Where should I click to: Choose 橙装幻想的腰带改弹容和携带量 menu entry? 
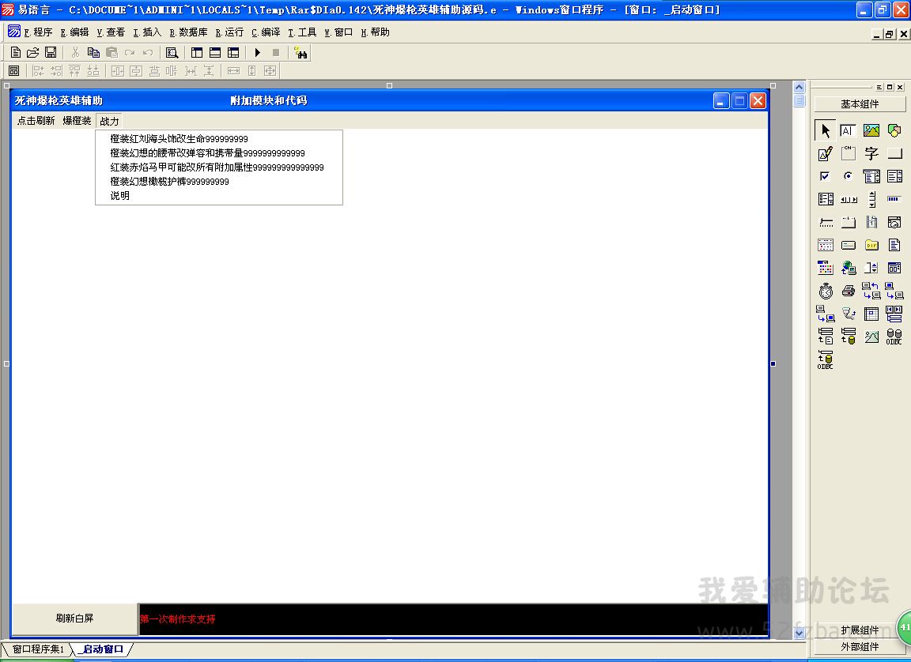click(x=219, y=153)
